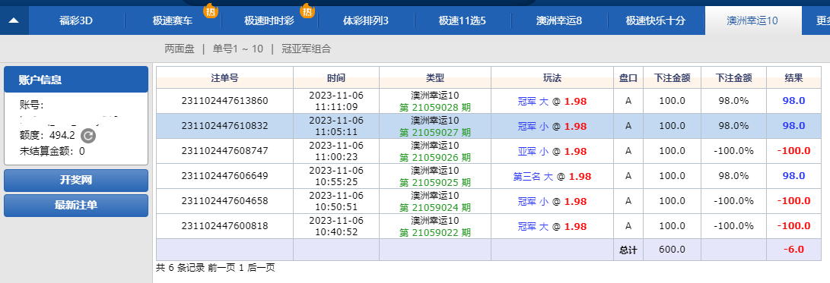
Task: Refresh balance with the circular reload icon
Action: tap(88, 137)
